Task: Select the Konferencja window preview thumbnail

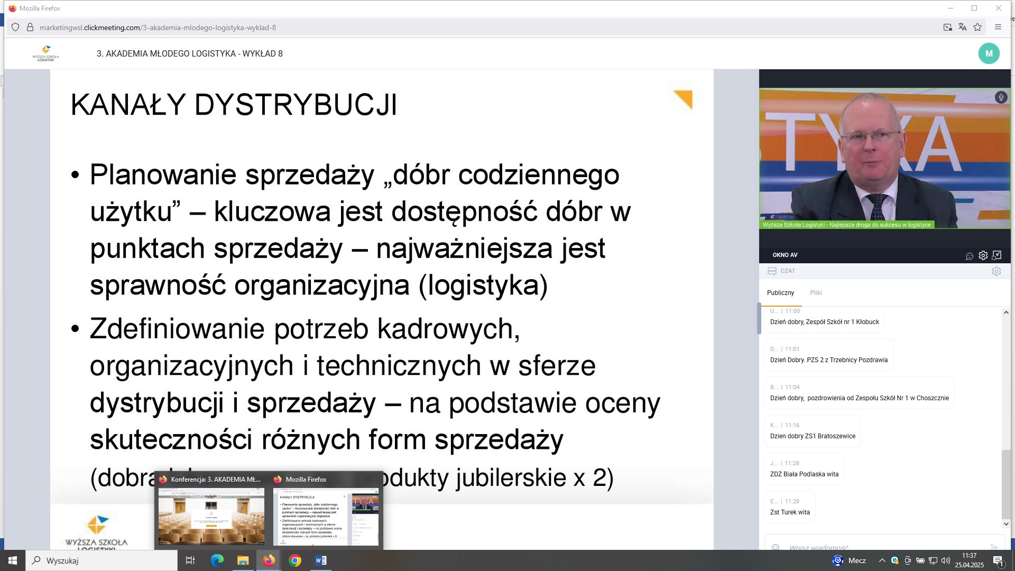Action: (211, 517)
